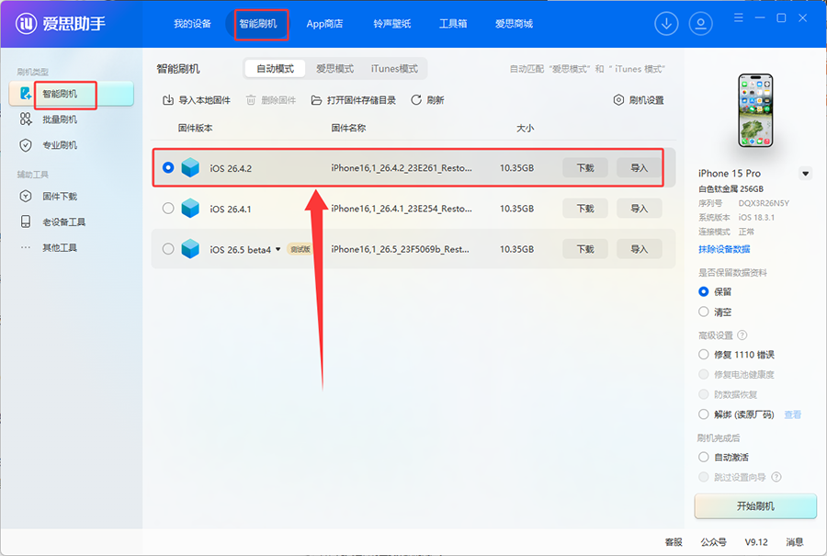Select the iOS 26.4.2 firmware radio button
The width and height of the screenshot is (827, 556).
[168, 168]
